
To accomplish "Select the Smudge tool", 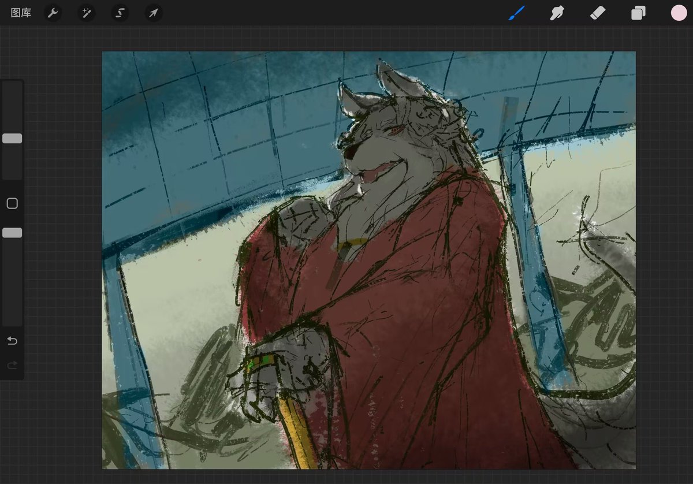I will pyautogui.click(x=557, y=13).
